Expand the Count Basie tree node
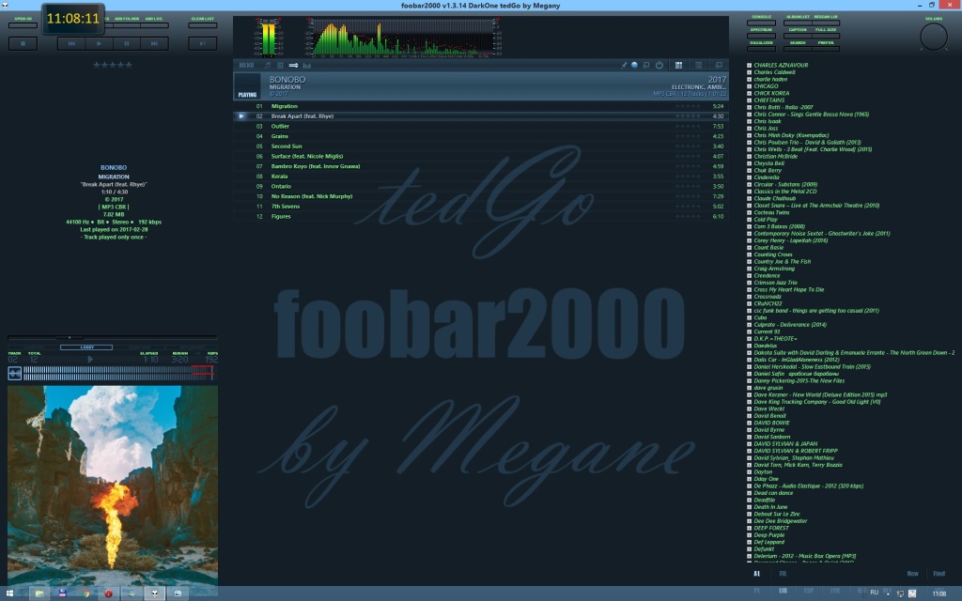Screen dimensions: 962x601 (x=749, y=248)
